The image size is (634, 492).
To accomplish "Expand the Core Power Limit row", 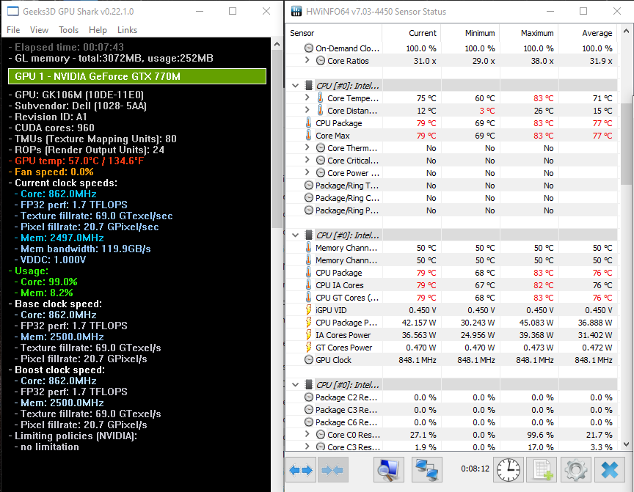I will (x=307, y=172).
